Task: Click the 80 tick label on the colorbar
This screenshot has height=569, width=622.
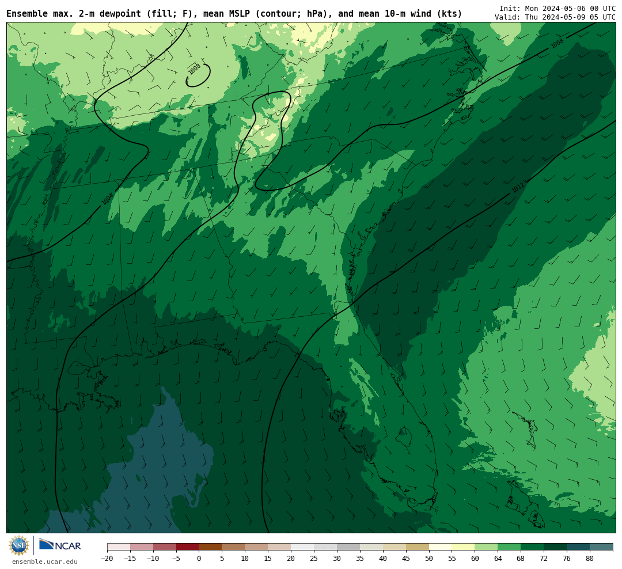Action: (590, 558)
